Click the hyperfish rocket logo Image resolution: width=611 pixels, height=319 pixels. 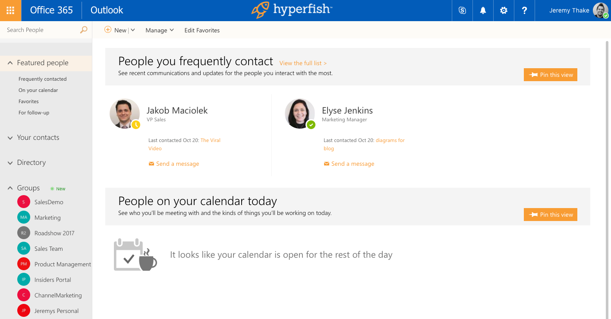261,10
